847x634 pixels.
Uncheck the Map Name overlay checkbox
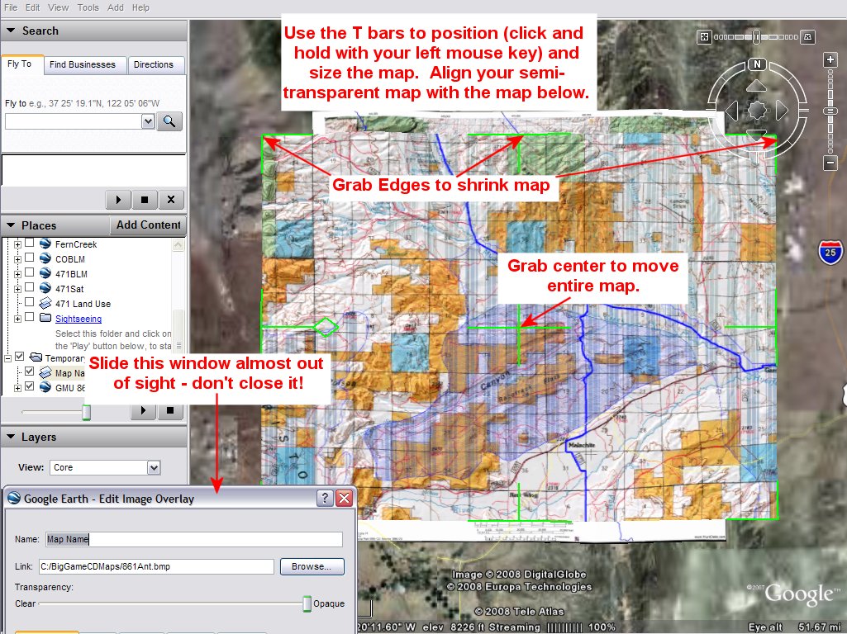coord(30,371)
